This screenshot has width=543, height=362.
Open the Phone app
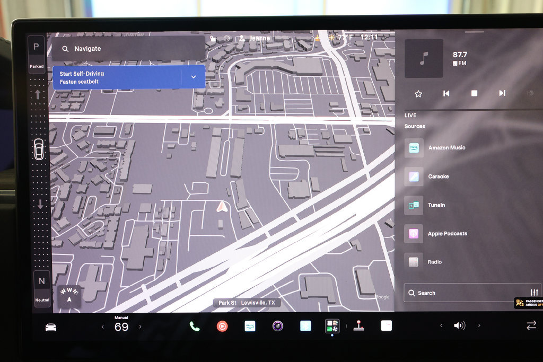coord(195,326)
